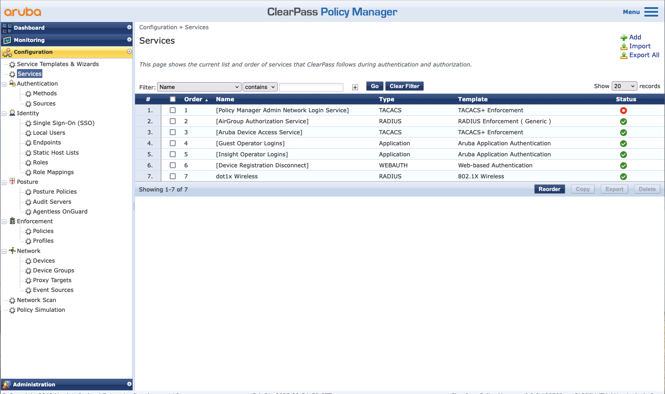Click green status icon for AirGroup Authorization Service
The image size is (665, 394).
point(624,122)
